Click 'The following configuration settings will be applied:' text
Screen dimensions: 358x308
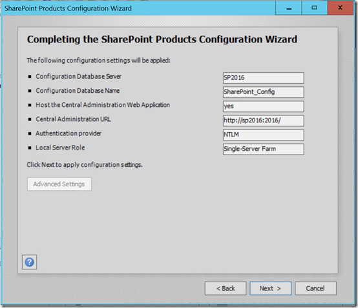click(x=98, y=61)
